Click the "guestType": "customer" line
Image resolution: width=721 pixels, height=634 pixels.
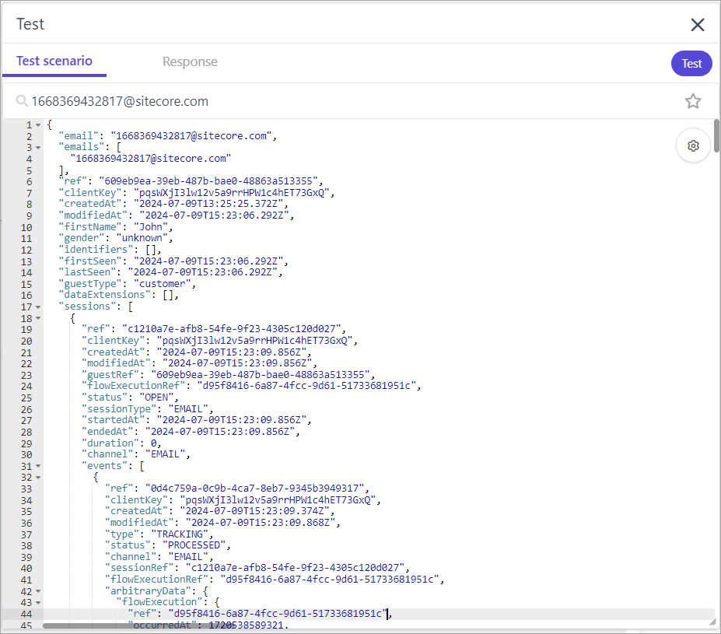coord(127,284)
